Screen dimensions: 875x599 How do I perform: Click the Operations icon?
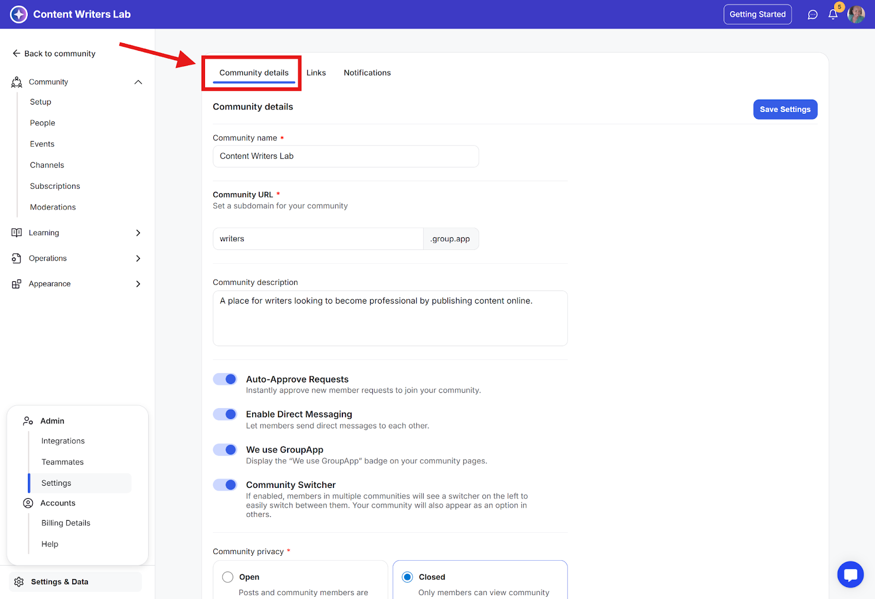(17, 258)
